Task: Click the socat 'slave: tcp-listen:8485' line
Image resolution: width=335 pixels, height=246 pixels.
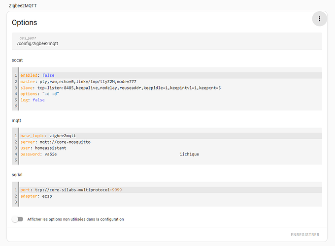Action: coord(171,88)
